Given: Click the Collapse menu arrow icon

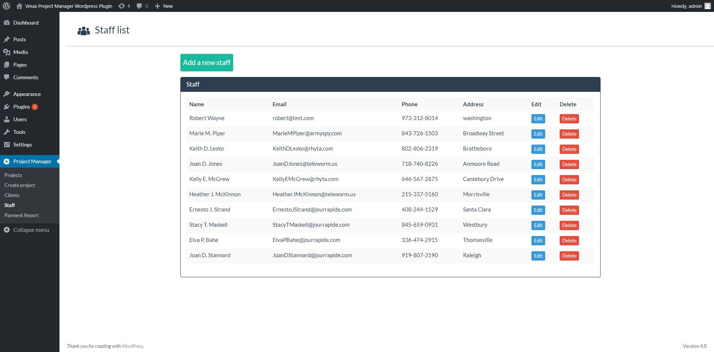Looking at the screenshot, I should coord(7,230).
